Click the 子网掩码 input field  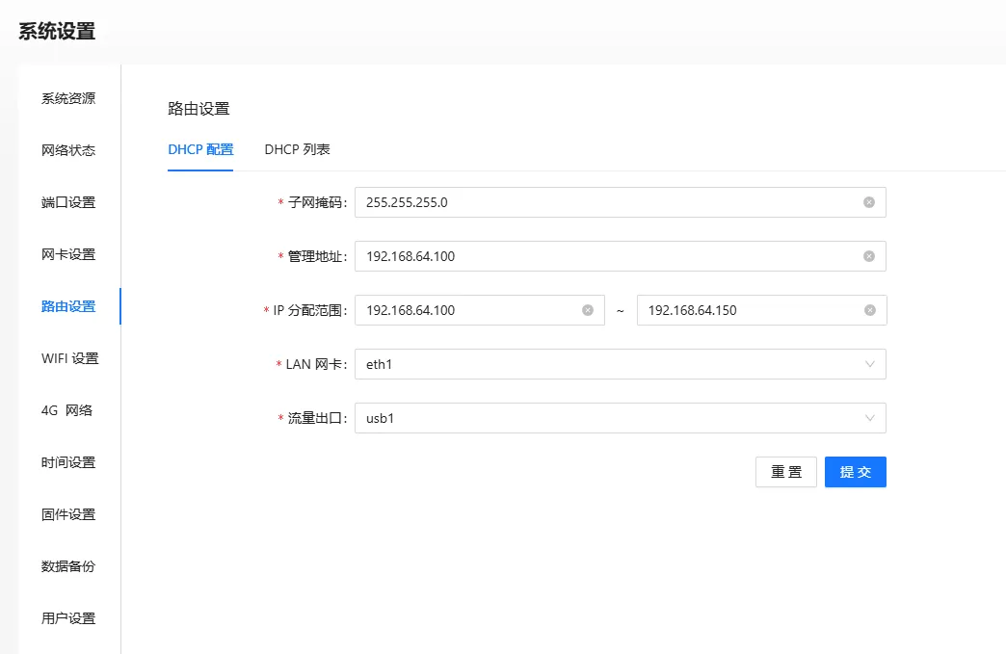point(607,202)
